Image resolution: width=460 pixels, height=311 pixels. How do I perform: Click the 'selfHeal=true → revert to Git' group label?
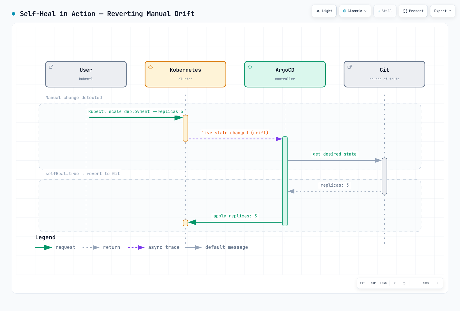click(83, 174)
